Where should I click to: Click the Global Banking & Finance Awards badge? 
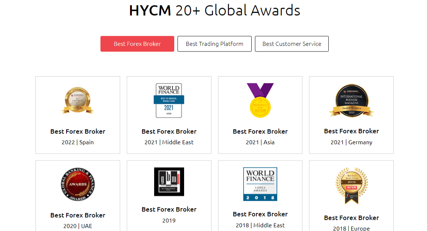click(x=78, y=184)
